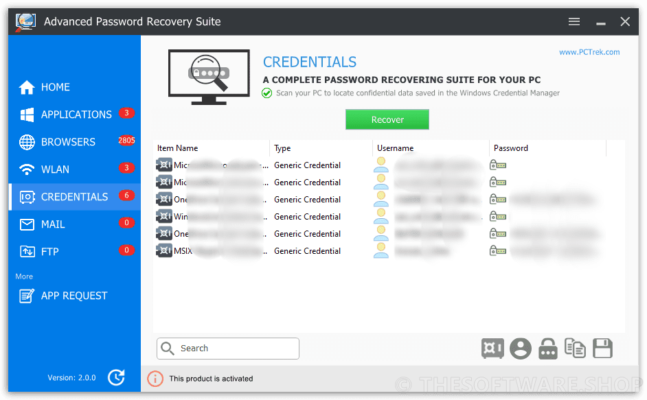The image size is (647, 400).
Task: Click the info icon beside activation message
Action: click(155, 379)
